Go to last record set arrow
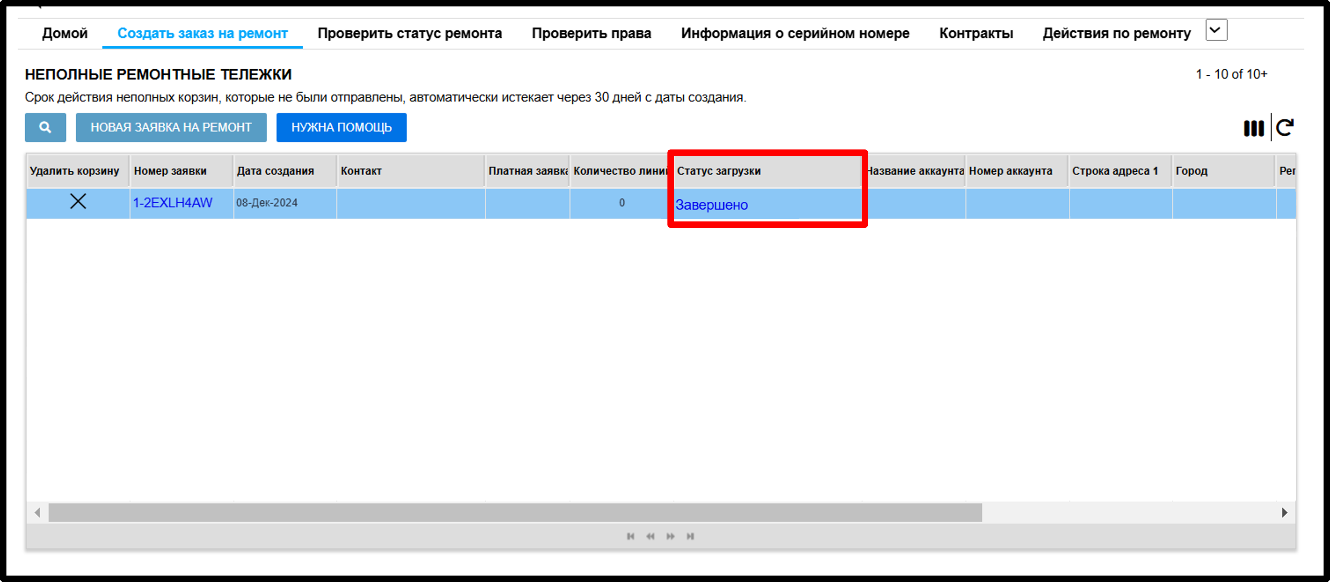Image resolution: width=1330 pixels, height=582 pixels. (x=690, y=537)
